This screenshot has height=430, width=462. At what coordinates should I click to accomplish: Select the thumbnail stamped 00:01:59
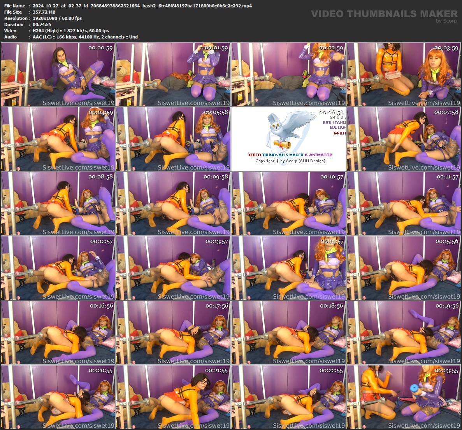tap(173, 75)
